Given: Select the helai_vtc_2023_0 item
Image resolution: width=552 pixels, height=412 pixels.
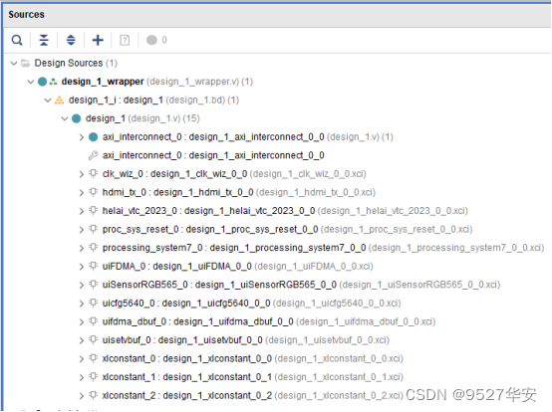Looking at the screenshot, I should coord(285,211).
